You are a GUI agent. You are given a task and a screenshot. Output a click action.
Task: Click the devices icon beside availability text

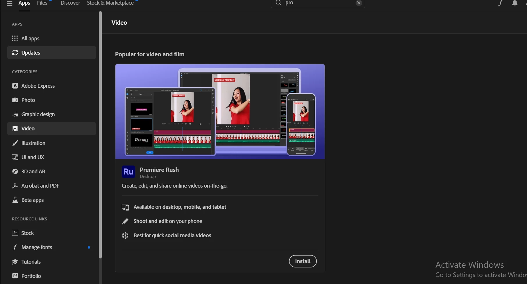(125, 207)
